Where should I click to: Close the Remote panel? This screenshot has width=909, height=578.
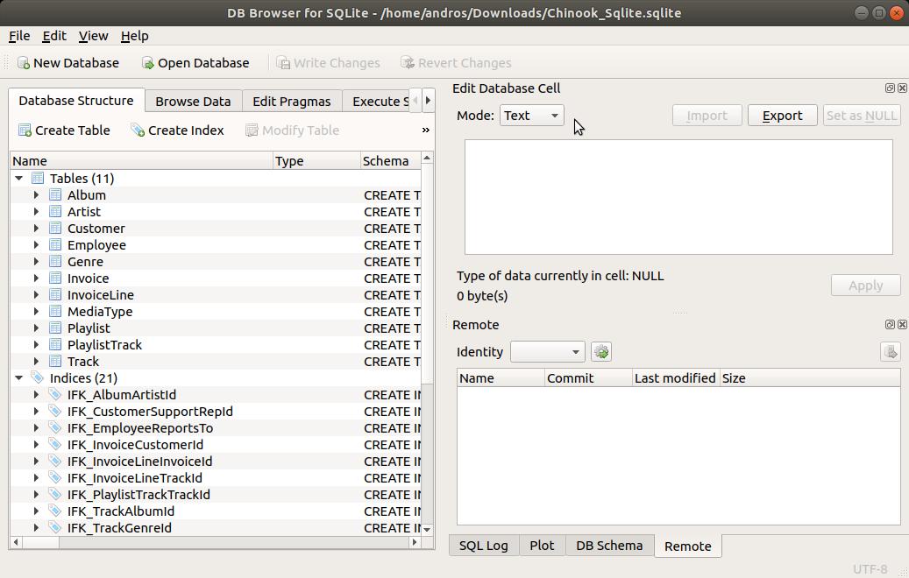(x=902, y=324)
